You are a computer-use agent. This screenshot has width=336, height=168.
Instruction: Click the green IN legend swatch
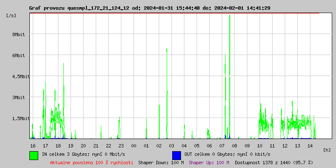pos(34,155)
